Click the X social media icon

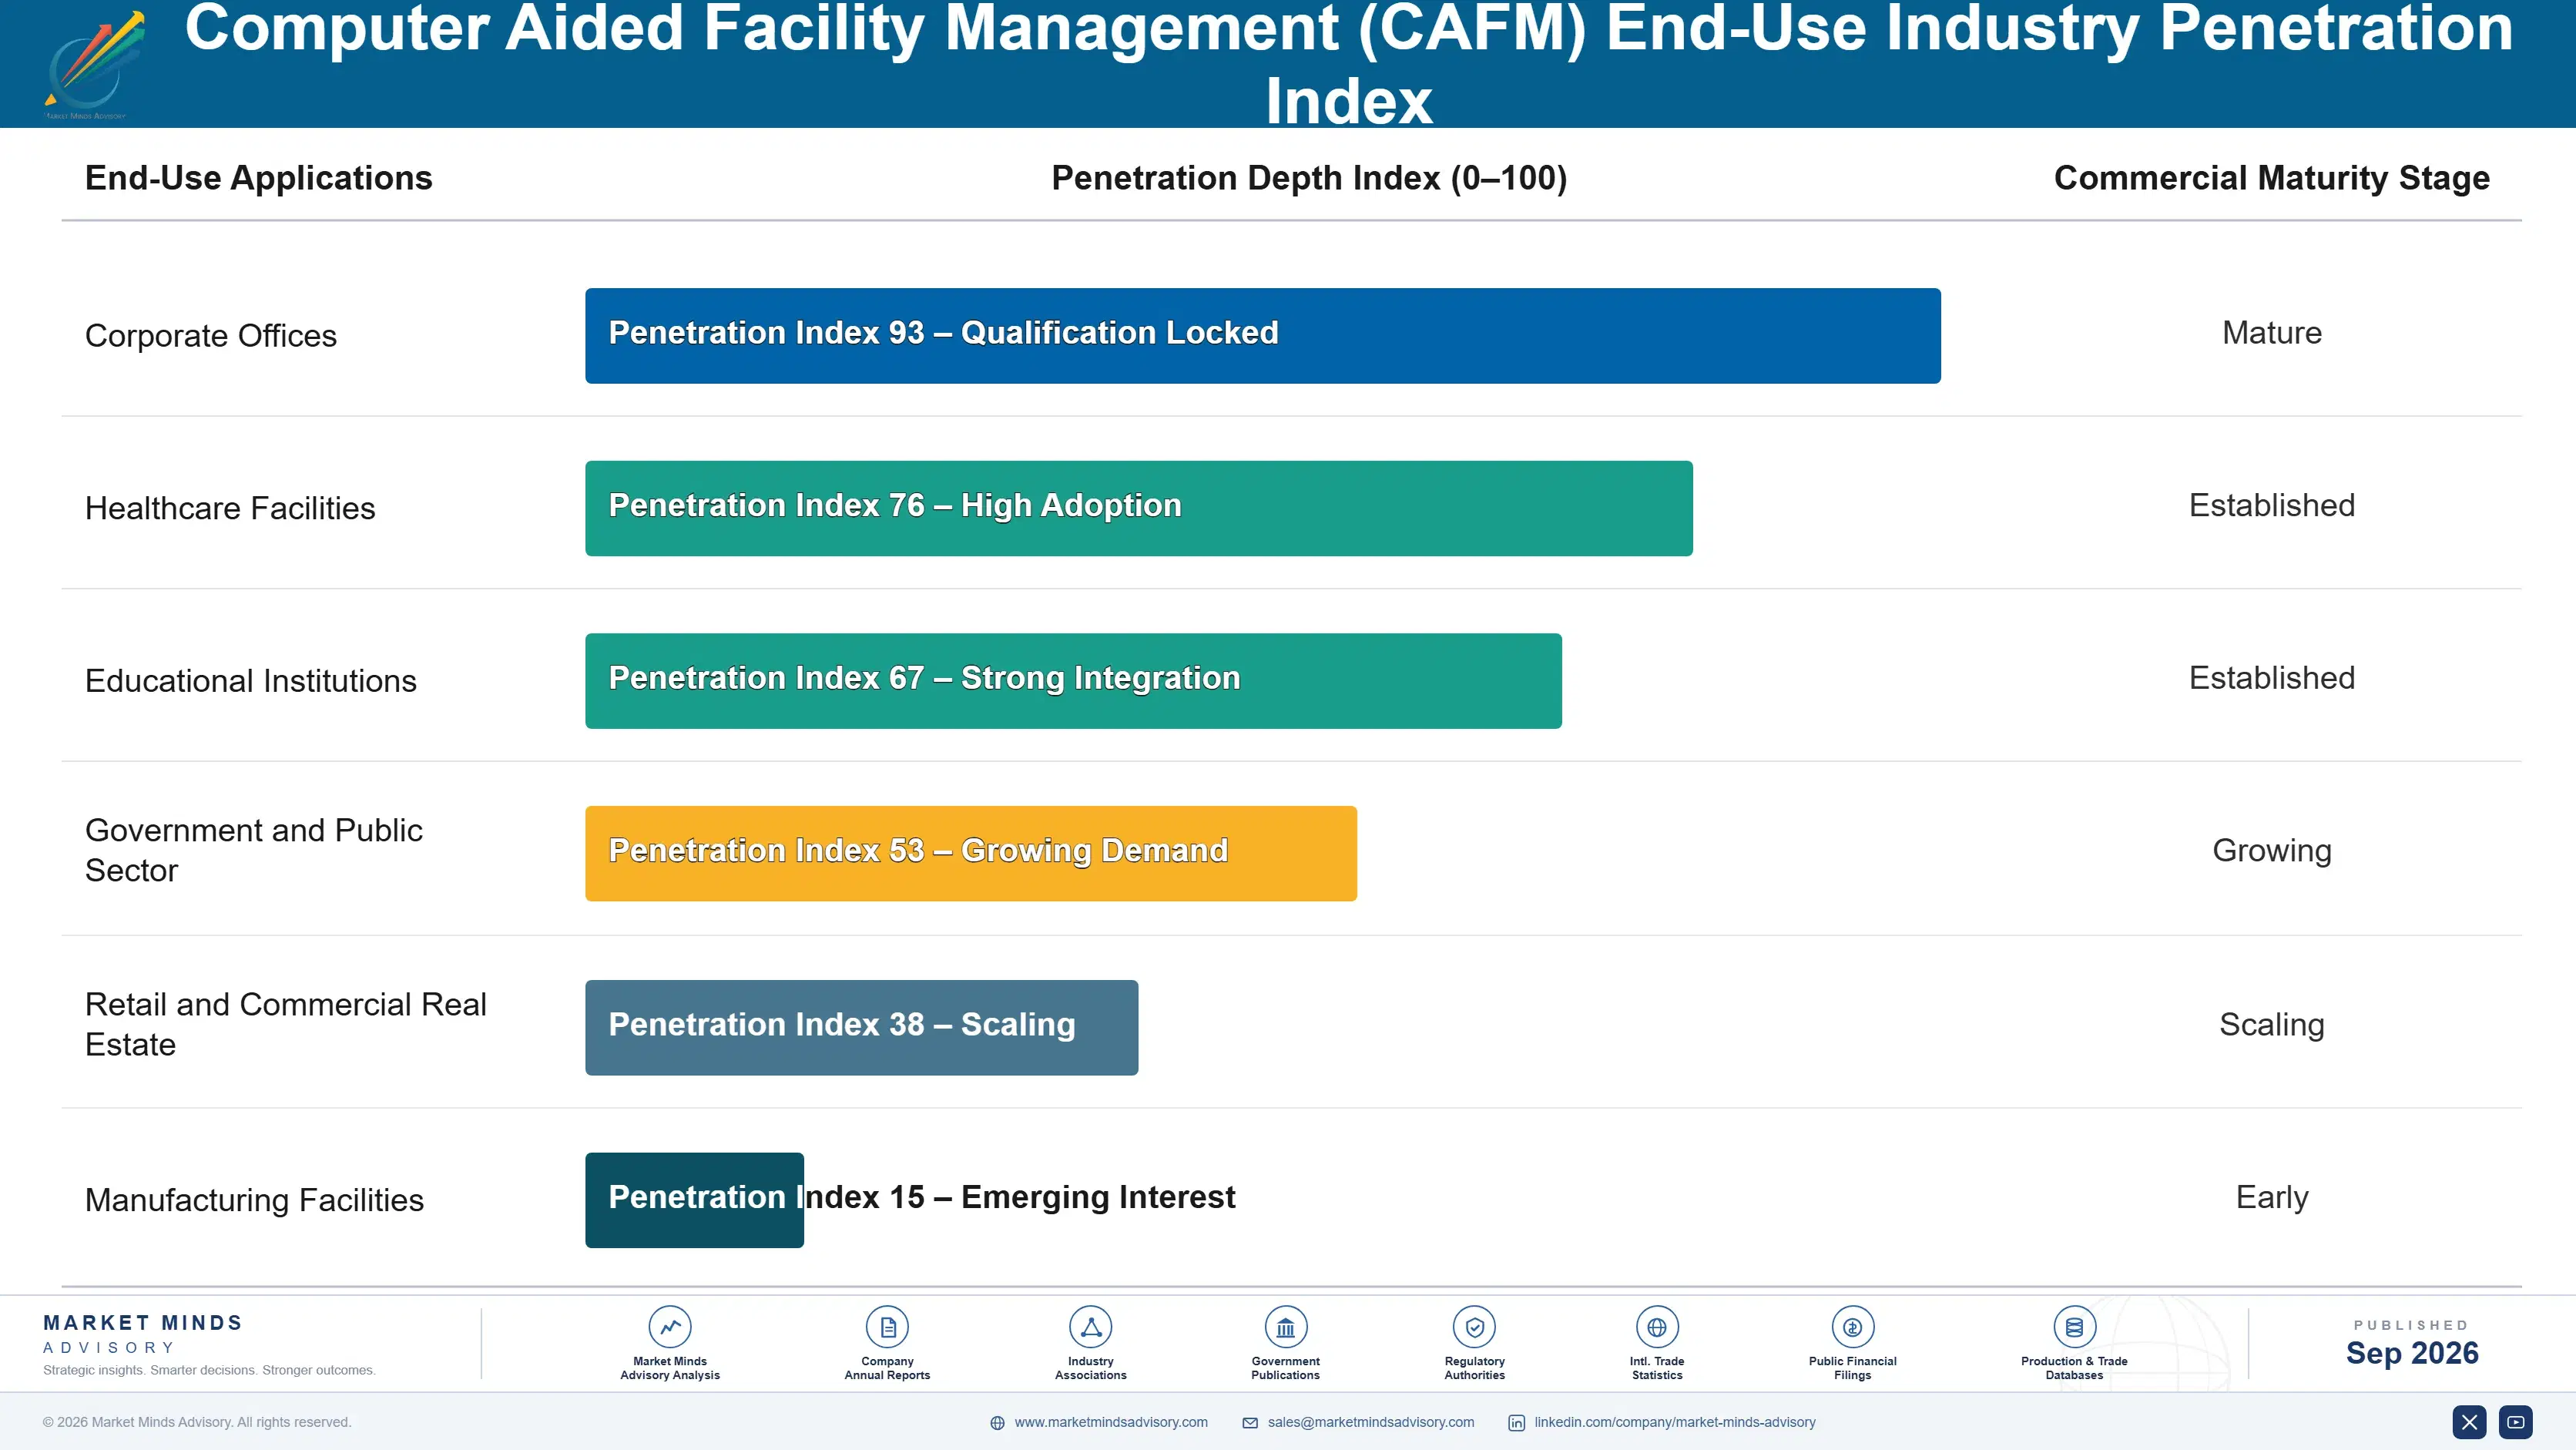2469,1422
